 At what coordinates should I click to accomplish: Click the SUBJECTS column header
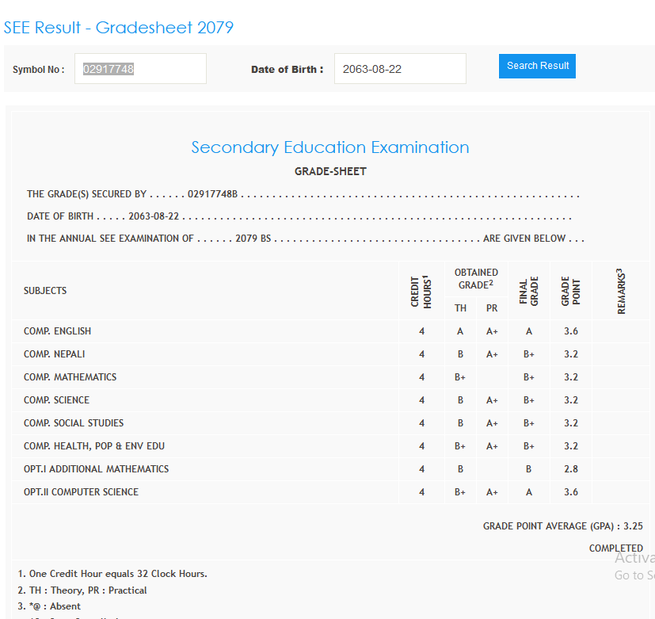pyautogui.click(x=45, y=291)
